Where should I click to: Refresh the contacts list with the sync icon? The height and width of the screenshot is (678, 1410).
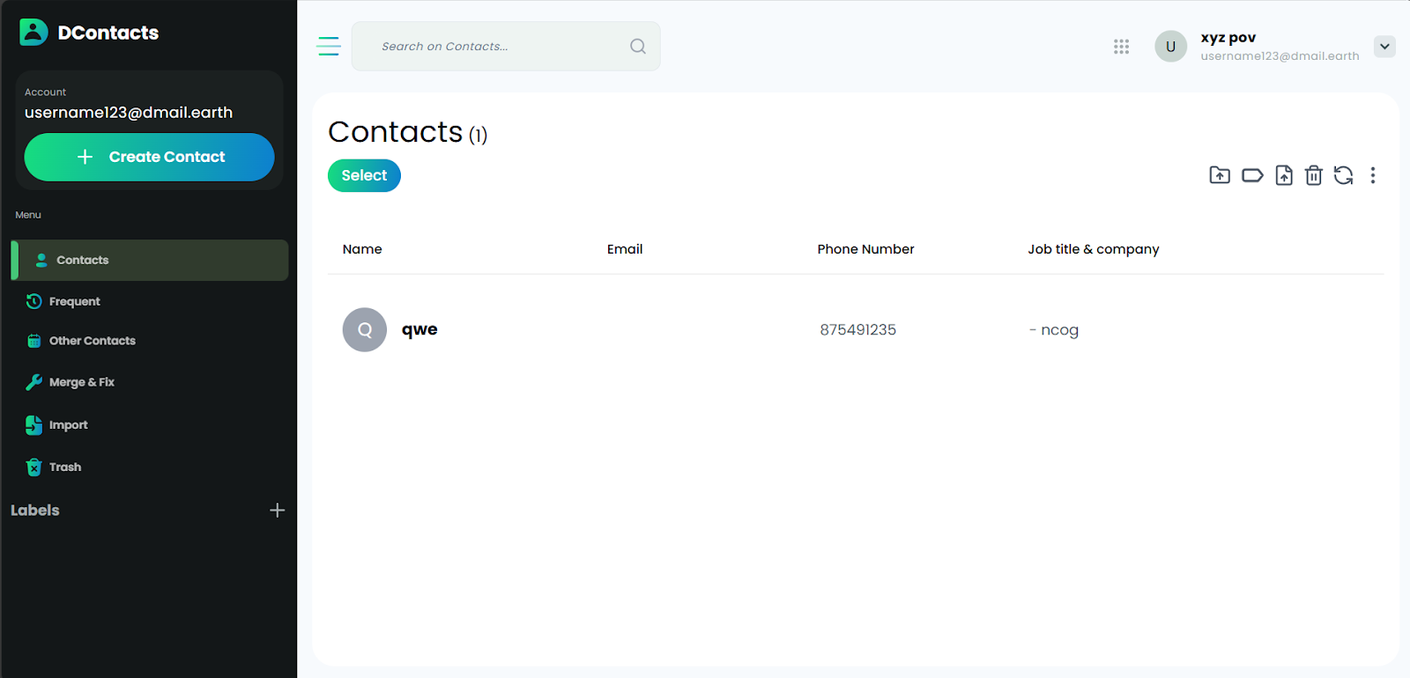tap(1342, 175)
